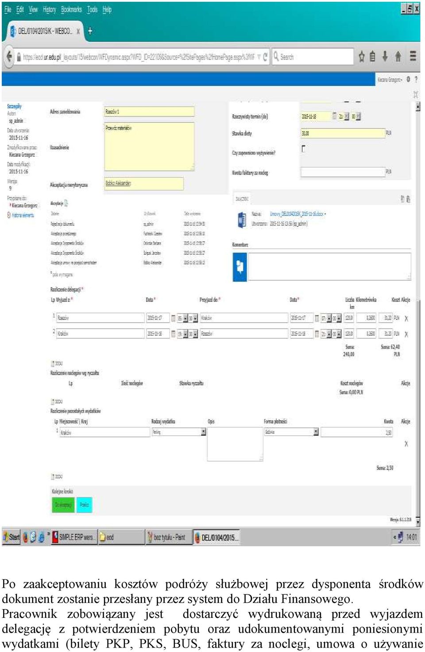Open new tab with the plus button
This screenshot has width=425, height=652.
tap(90, 31)
